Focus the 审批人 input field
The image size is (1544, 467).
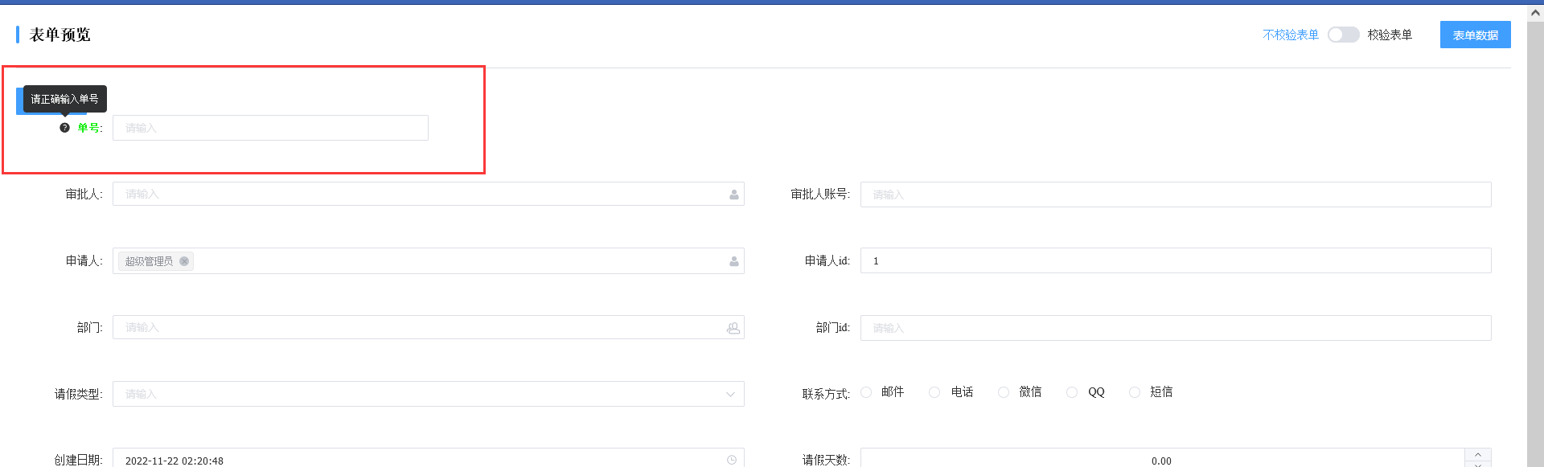coord(429,194)
